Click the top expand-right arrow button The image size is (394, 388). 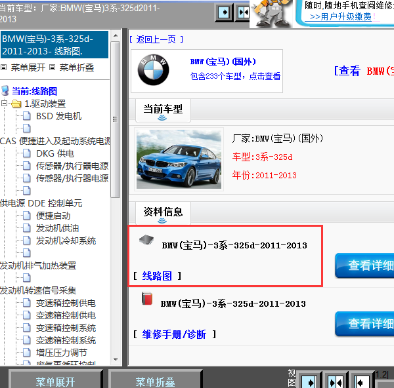[x=224, y=12]
